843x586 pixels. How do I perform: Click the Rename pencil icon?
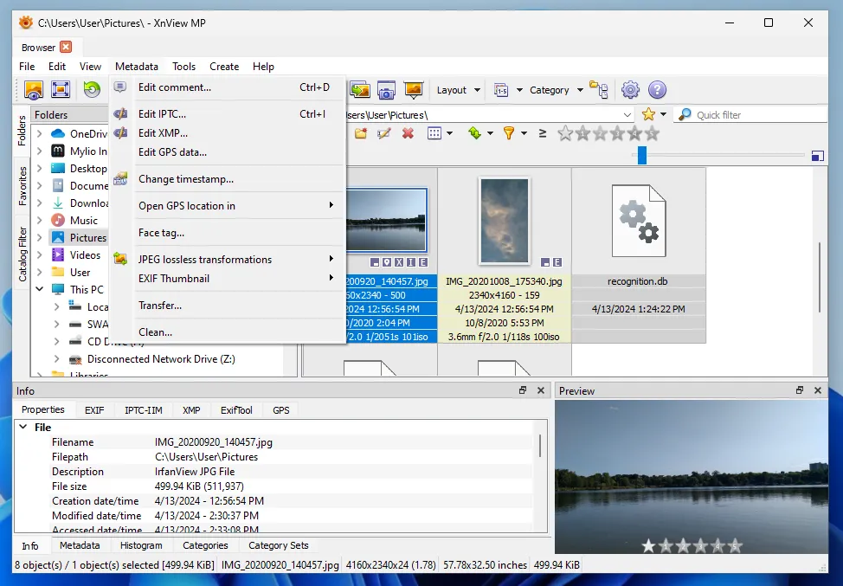tap(384, 132)
